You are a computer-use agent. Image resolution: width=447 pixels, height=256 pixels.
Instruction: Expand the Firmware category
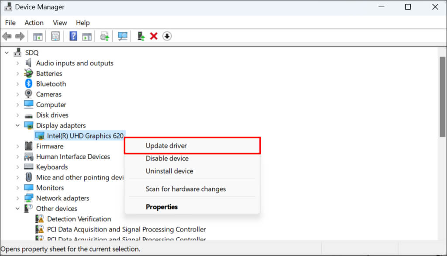pos(17,146)
